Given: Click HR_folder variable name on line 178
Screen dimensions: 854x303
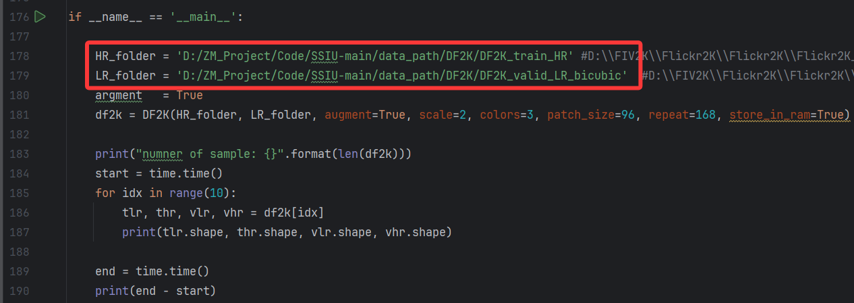Looking at the screenshot, I should point(125,56).
